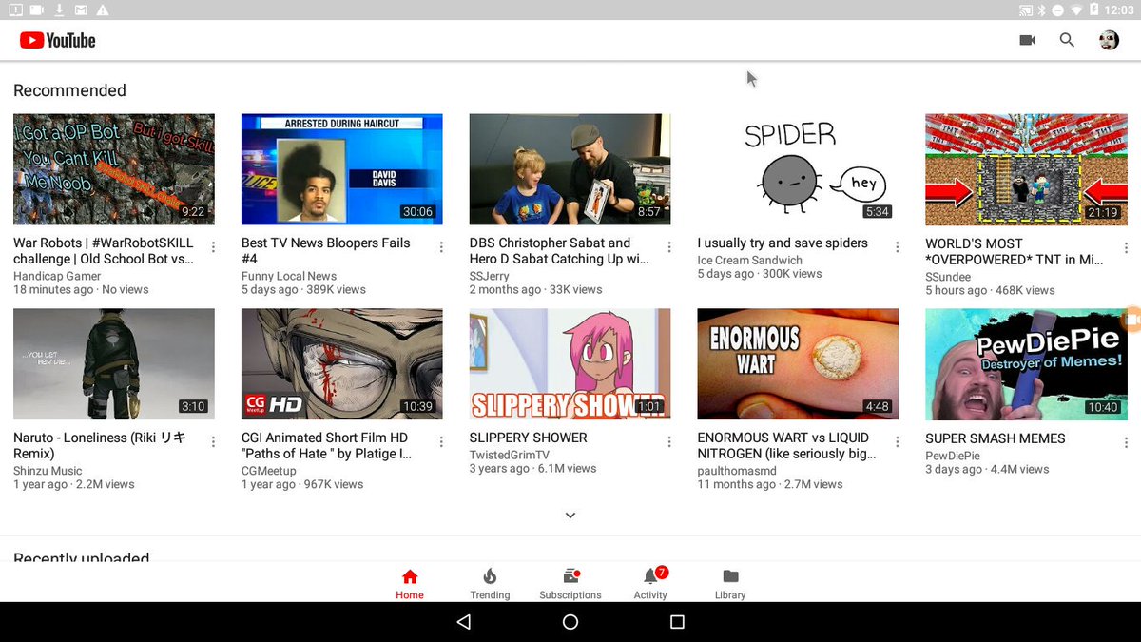The width and height of the screenshot is (1141, 642).
Task: Click channel name 'SSundee'
Action: [x=949, y=276]
